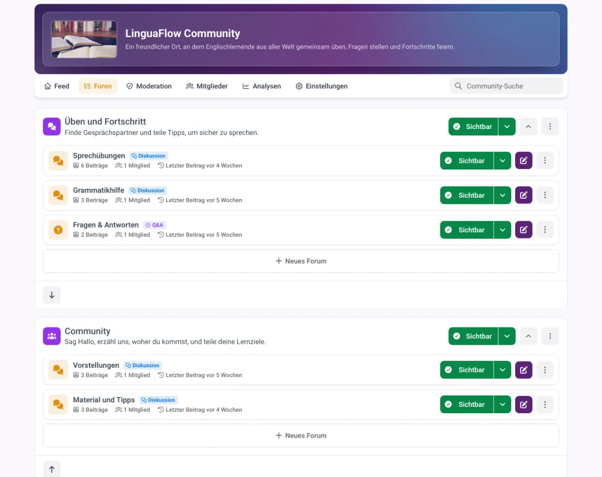The width and height of the screenshot is (602, 477).
Task: Open visibility dropdown for Grammatikhilfe
Action: [x=502, y=195]
